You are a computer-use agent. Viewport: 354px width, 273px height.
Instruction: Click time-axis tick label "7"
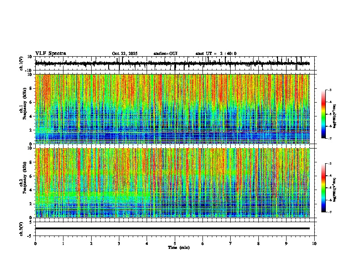click(231, 244)
